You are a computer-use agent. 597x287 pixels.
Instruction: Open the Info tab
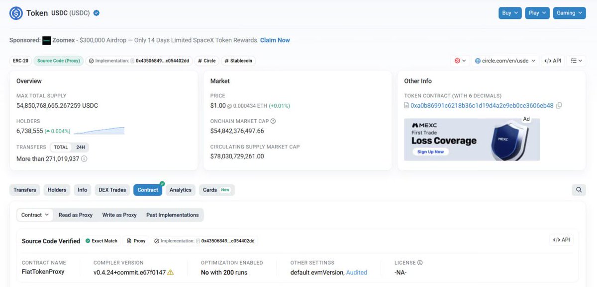click(83, 190)
